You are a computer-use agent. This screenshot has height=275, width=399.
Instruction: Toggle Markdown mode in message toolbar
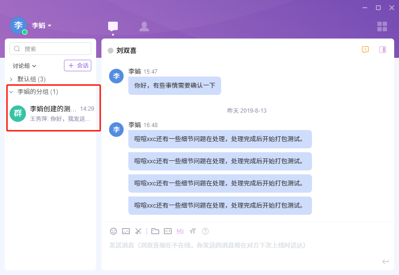(180, 231)
